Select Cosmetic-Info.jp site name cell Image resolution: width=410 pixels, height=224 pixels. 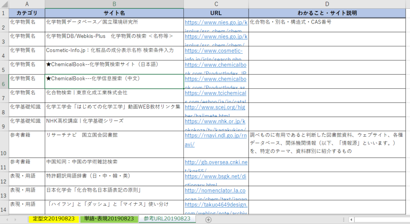114,53
